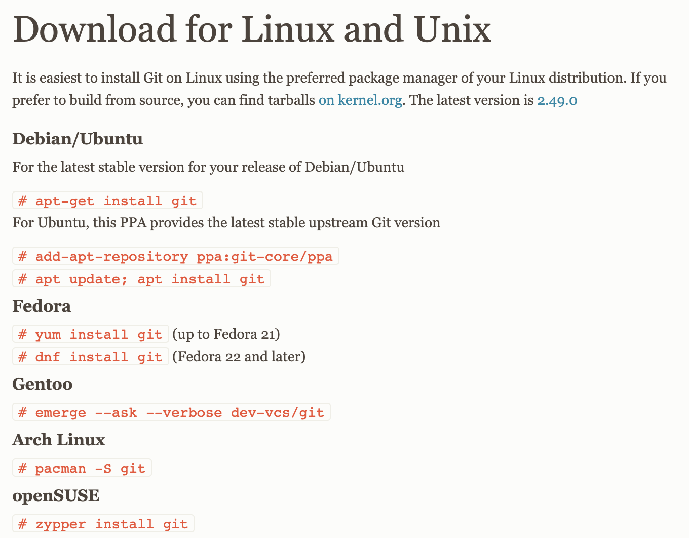The image size is (689, 538).
Task: Click the '# apt-get install git' command
Action: coord(107,201)
